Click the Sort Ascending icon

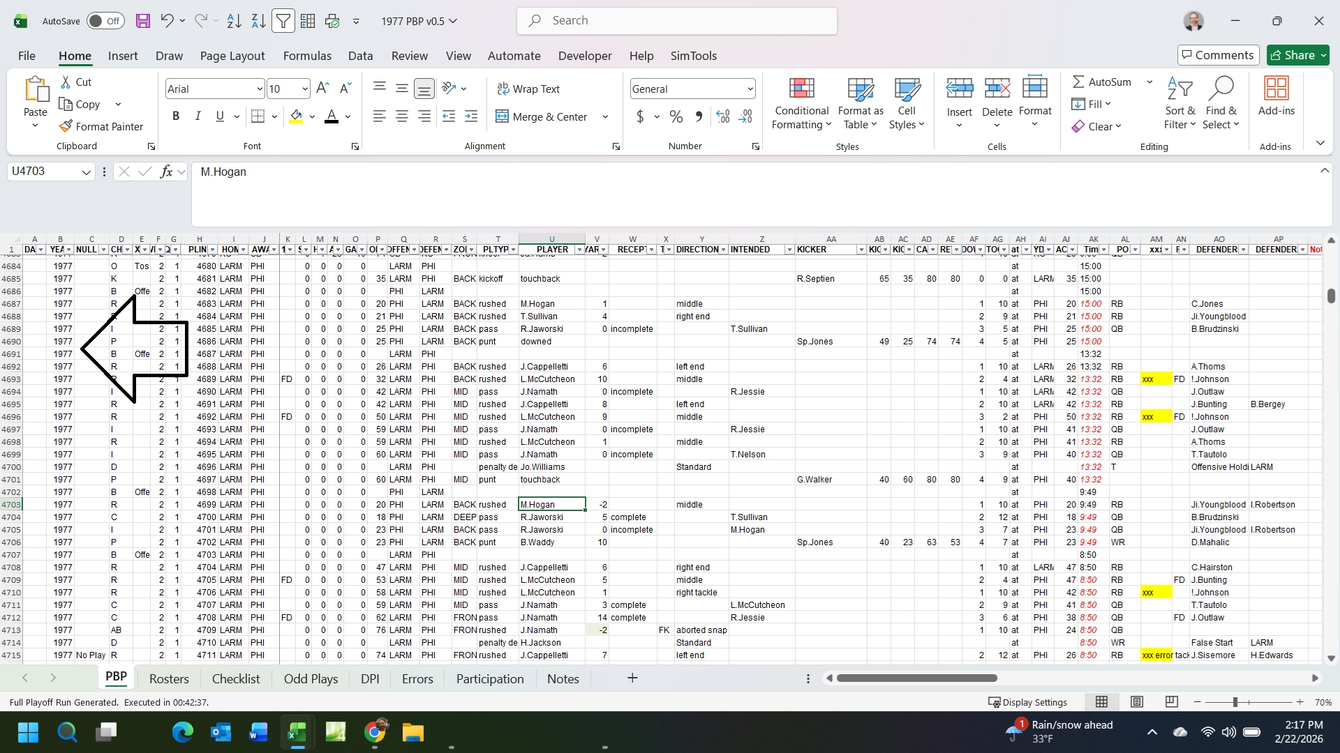coord(234,21)
